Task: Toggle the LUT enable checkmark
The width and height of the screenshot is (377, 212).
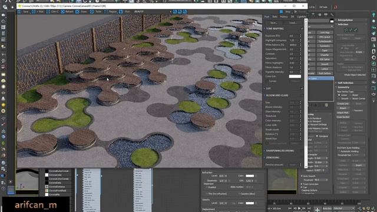Action: tap(302, 88)
